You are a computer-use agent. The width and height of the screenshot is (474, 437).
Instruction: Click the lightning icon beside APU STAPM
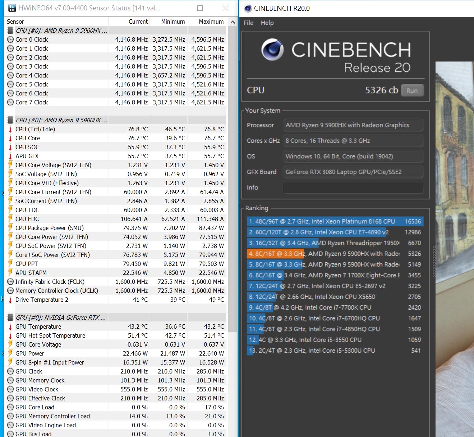pyautogui.click(x=10, y=273)
